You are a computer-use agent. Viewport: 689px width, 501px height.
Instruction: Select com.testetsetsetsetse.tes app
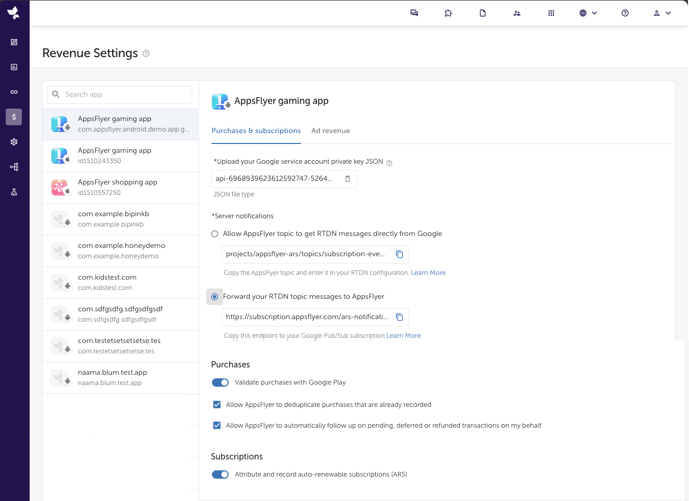pyautogui.click(x=121, y=346)
